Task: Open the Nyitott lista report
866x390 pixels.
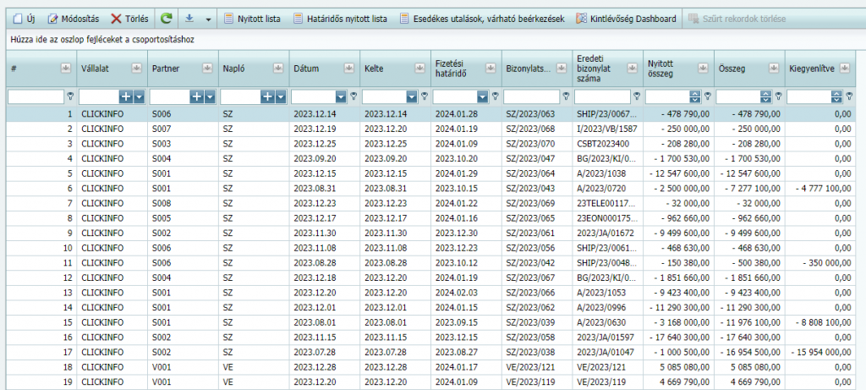Action: pos(252,18)
